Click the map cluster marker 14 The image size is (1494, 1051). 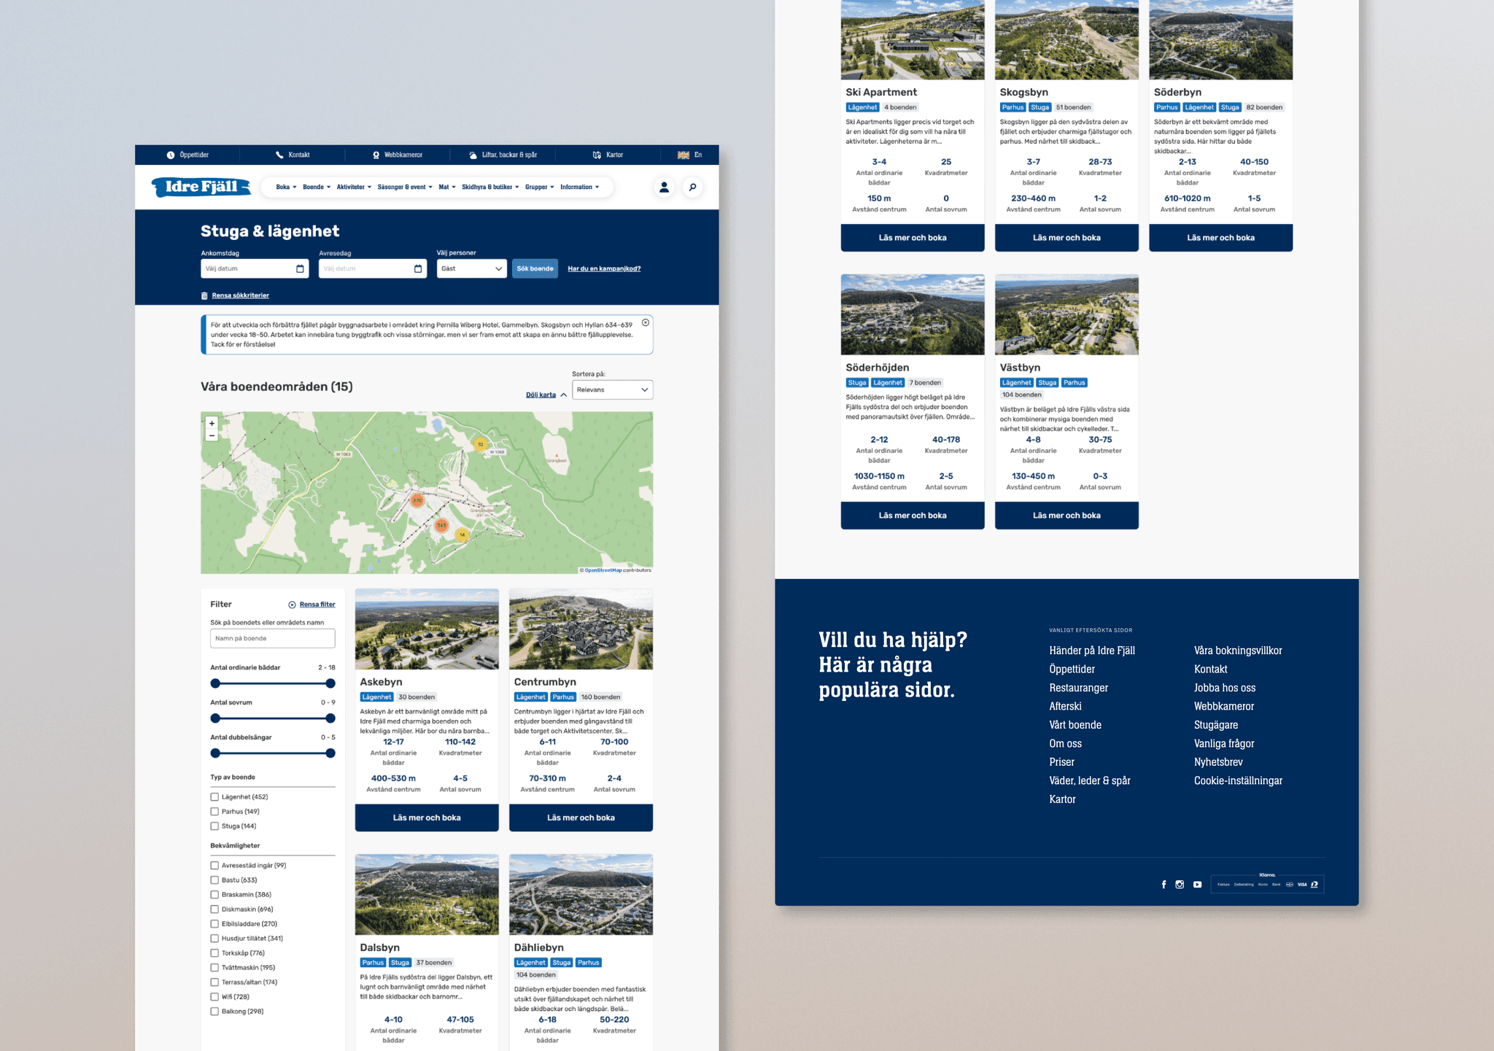coord(462,535)
